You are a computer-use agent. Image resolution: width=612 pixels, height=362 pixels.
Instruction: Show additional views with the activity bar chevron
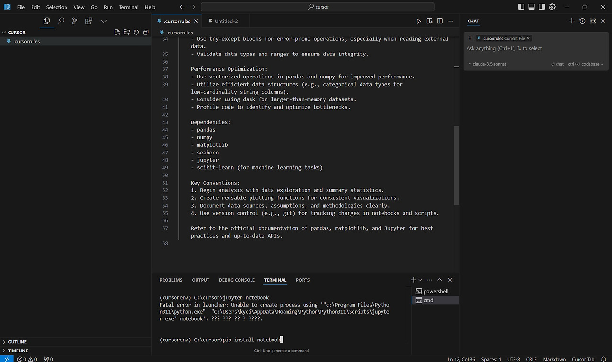(x=103, y=21)
